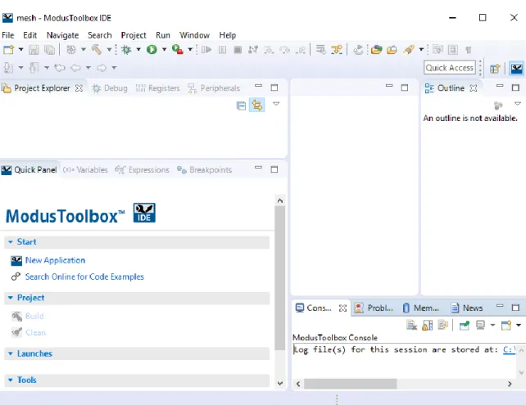Click the Open Perspective icon
This screenshot has height=405, width=526.
495,69
